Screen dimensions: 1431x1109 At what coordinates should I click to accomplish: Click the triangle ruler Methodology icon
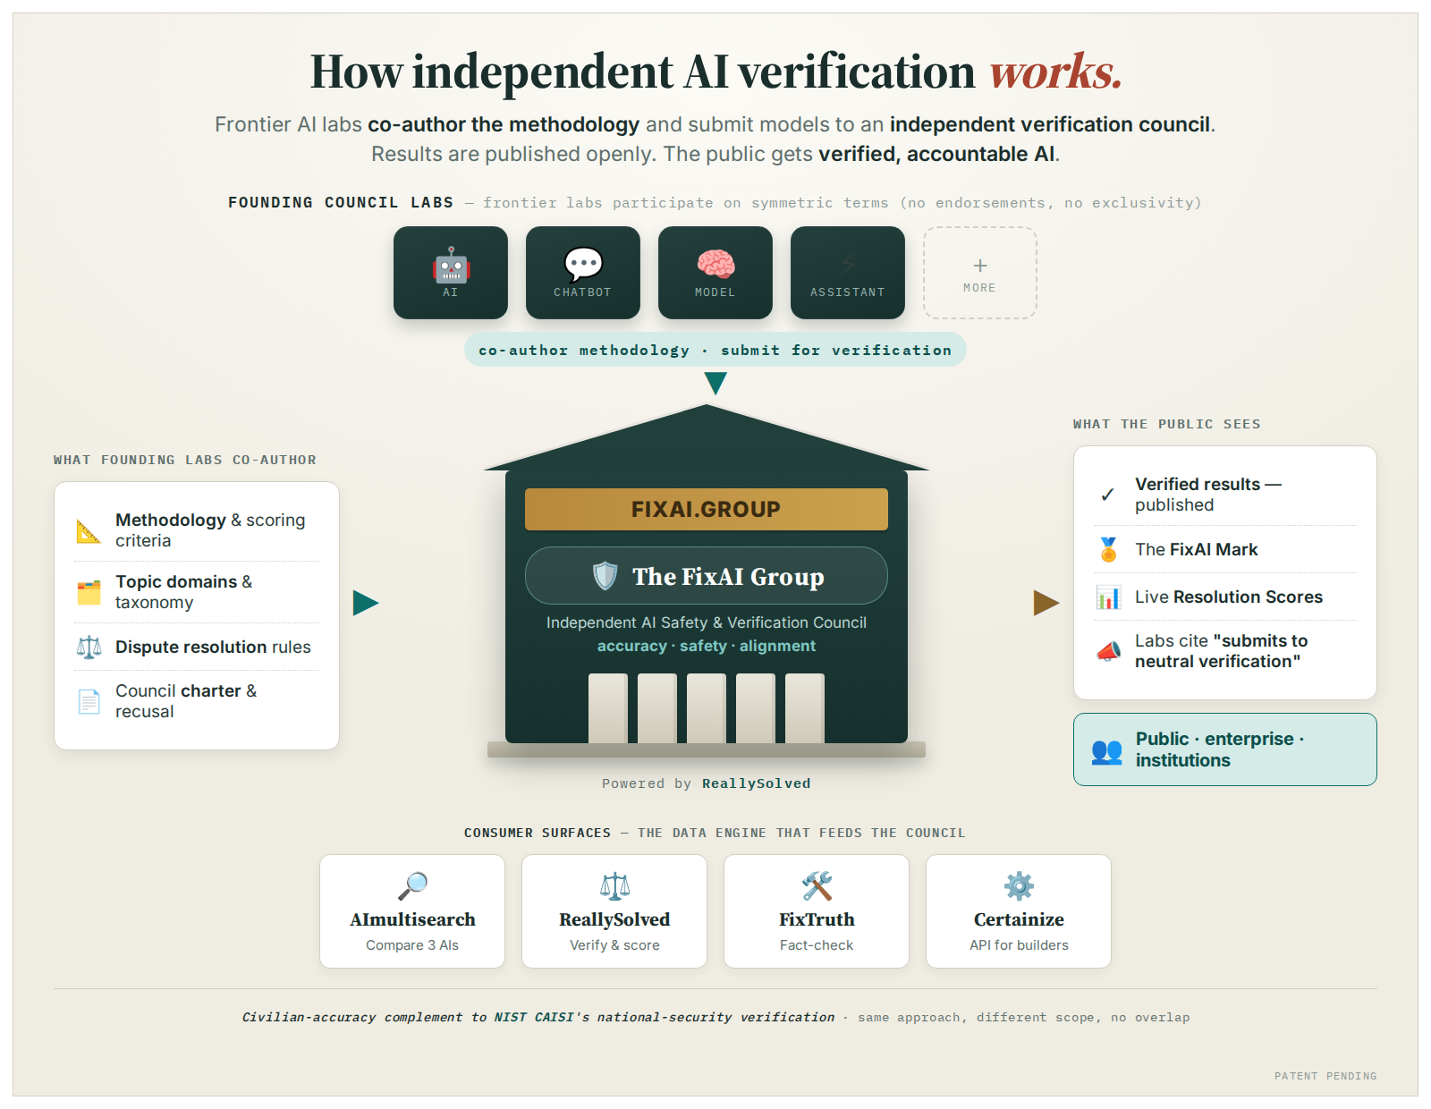(89, 530)
